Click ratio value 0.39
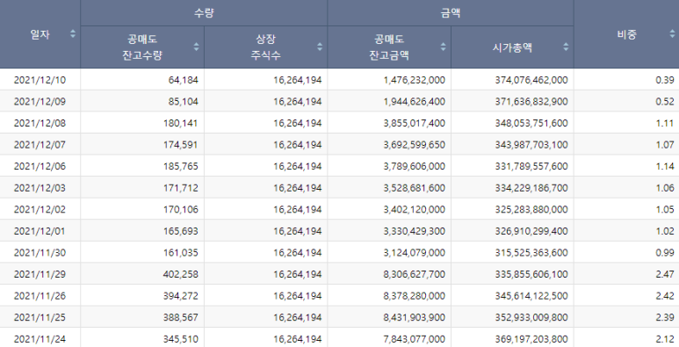Screen dimensions: 679x347 [x=665, y=80]
